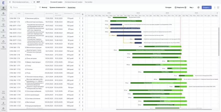This screenshot has height=112, width=221.
Task: Toggle the Аналитика view option
Action: pyautogui.click(x=71, y=7)
